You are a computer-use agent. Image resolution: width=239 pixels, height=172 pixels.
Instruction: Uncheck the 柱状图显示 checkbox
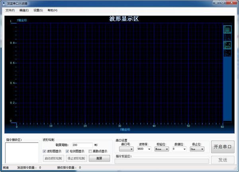[67, 151]
